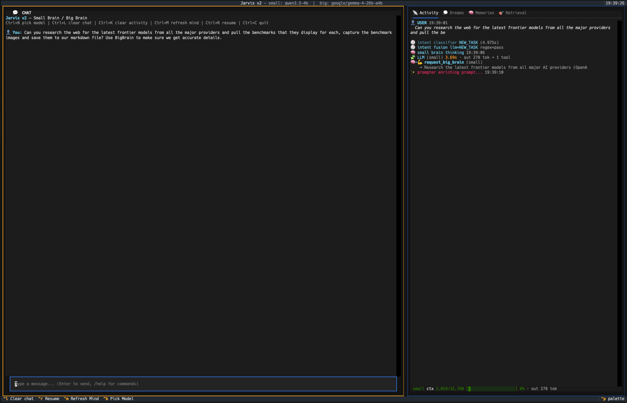Click Refresh Mind footer shortcut
627x403 pixels.
[x=84, y=398]
